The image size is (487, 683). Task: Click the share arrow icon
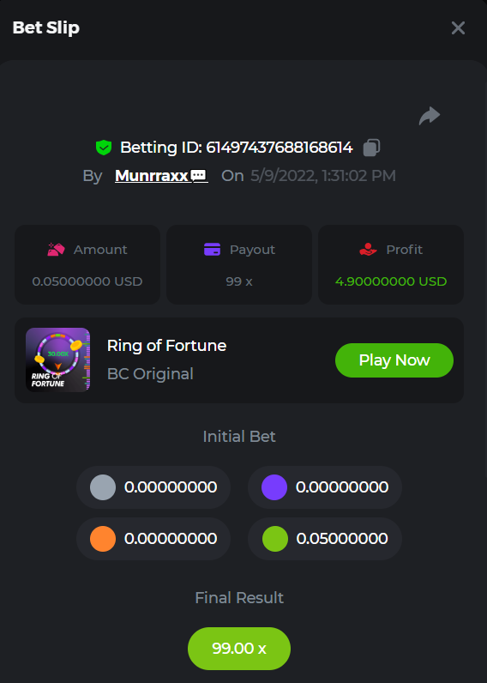[430, 116]
